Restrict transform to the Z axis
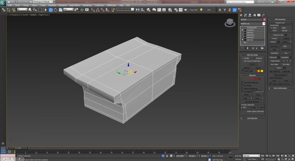Image resolution: width=295 pixels, height=161 pixels. 229,10
